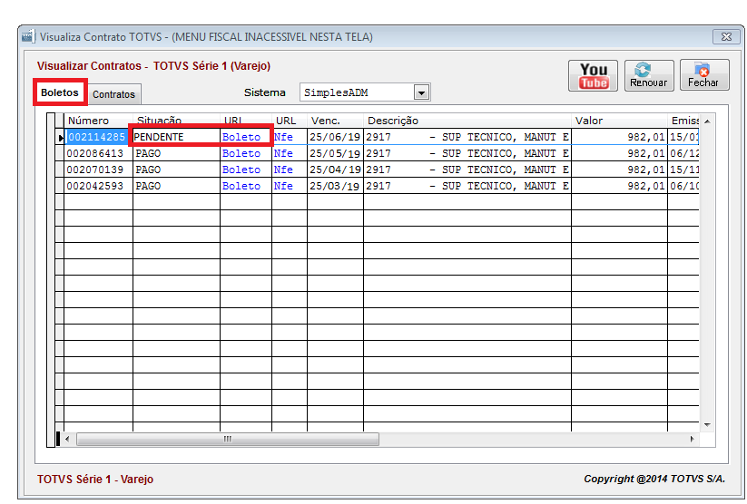The image size is (747, 504).
Task: Click the vertical scrollbar down arrow
Action: click(x=707, y=424)
